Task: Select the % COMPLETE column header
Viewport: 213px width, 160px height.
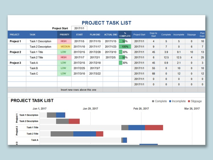Action: [125, 35]
